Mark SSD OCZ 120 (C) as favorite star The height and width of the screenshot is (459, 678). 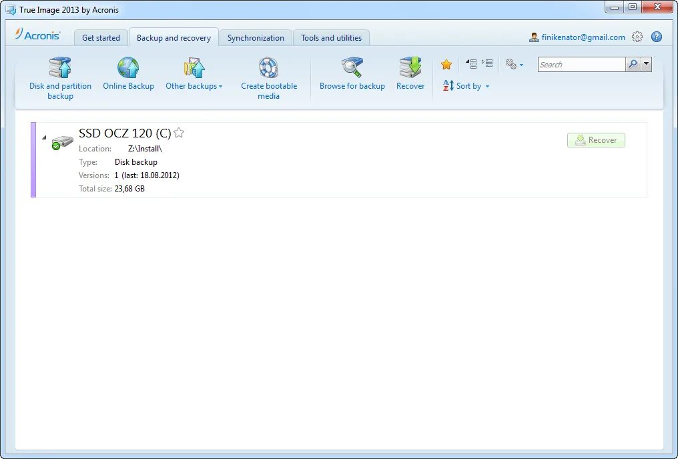click(179, 133)
